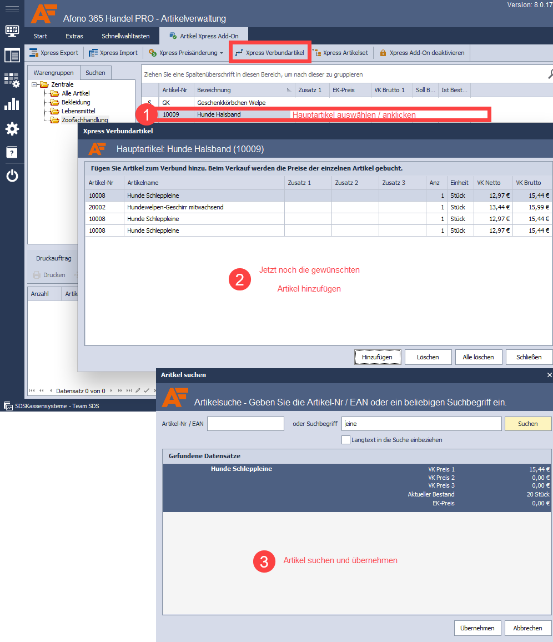553x642 pixels.
Task: Open the bar chart statistics sidebar icon
Action: [x=12, y=104]
